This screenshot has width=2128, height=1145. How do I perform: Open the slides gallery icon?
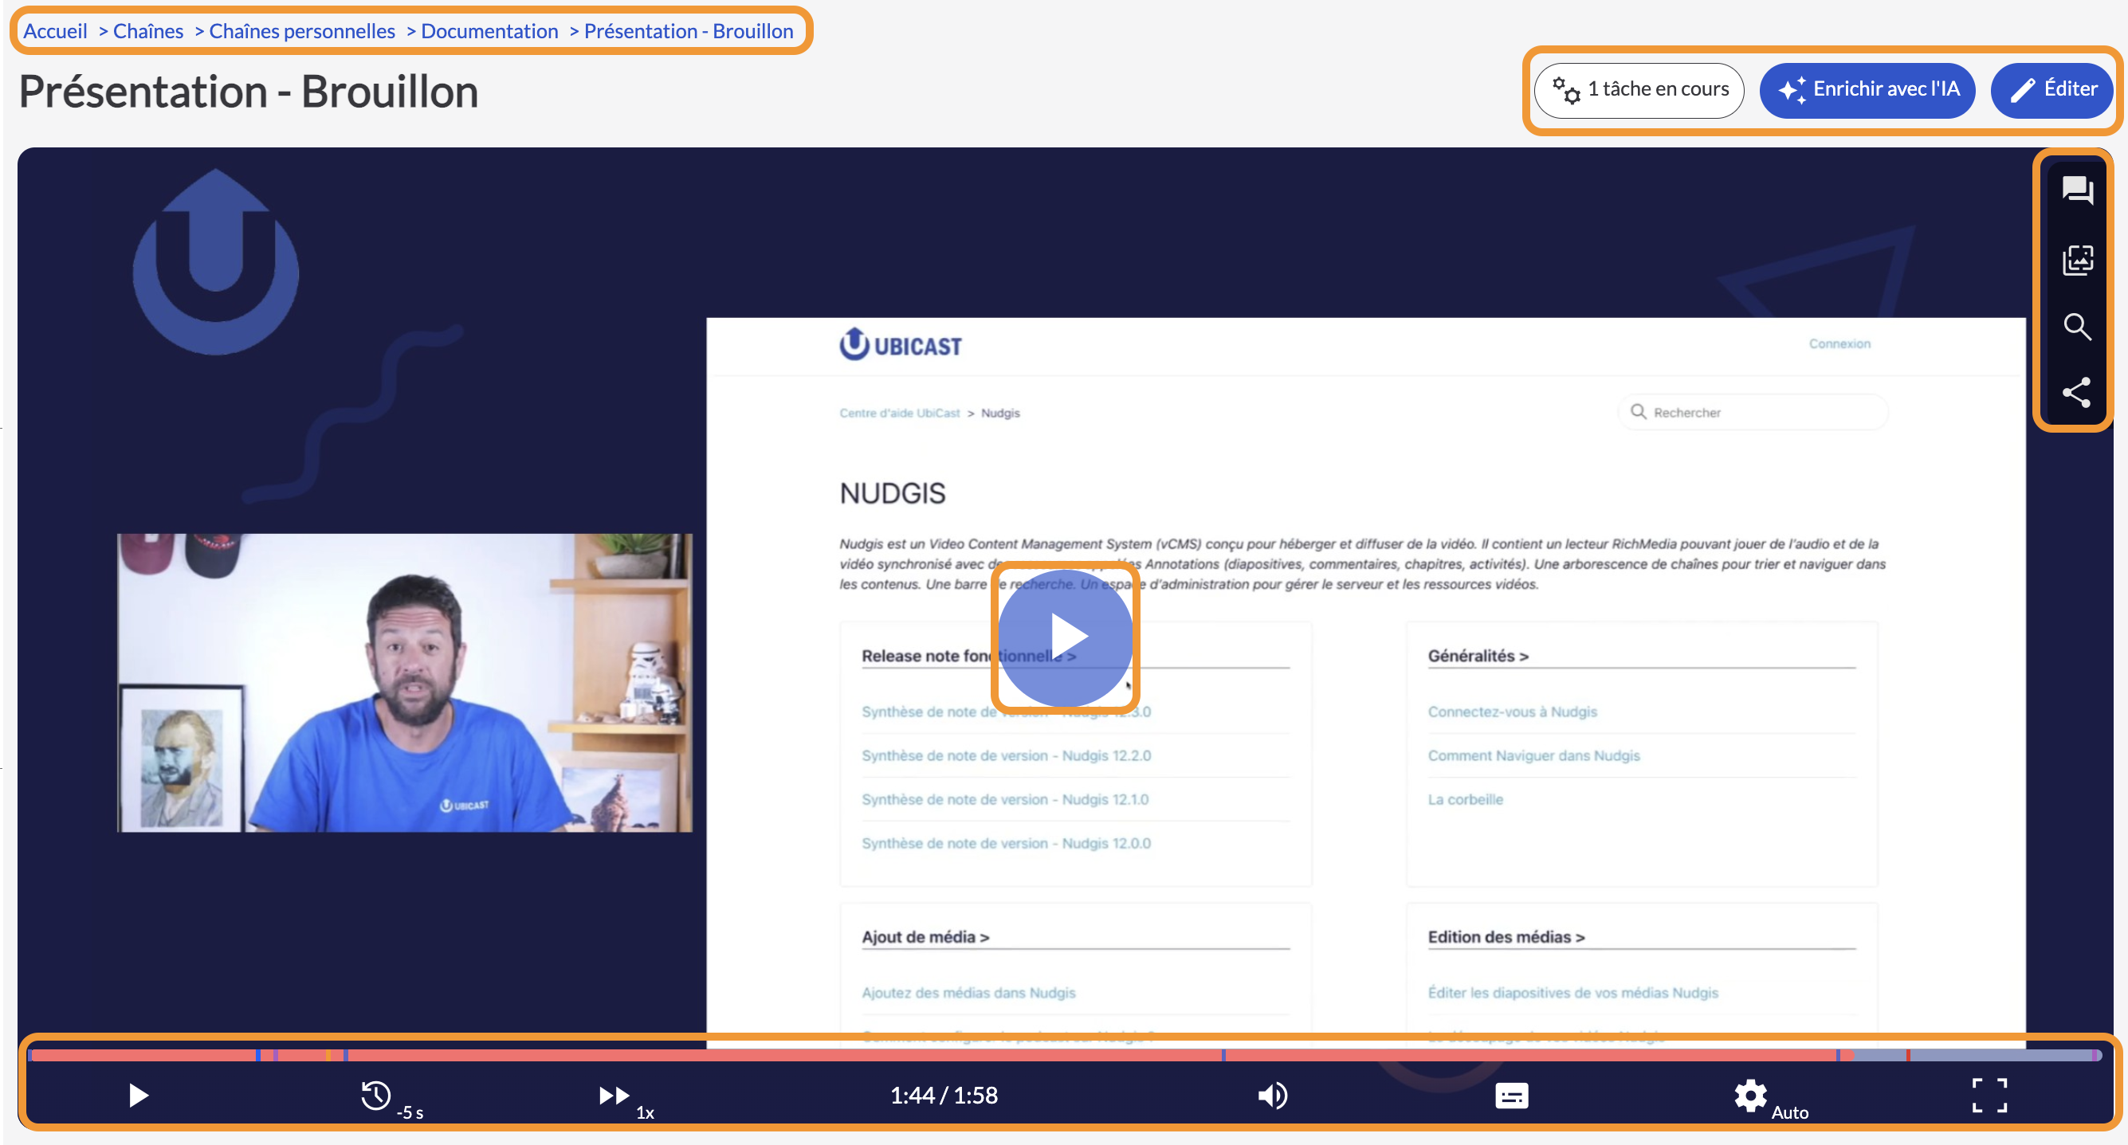click(x=2077, y=260)
